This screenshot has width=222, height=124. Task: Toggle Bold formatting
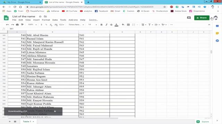102,25
